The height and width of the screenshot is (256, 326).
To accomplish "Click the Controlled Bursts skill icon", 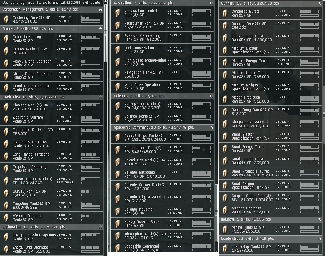I will pyautogui.click(x=225, y=13).
